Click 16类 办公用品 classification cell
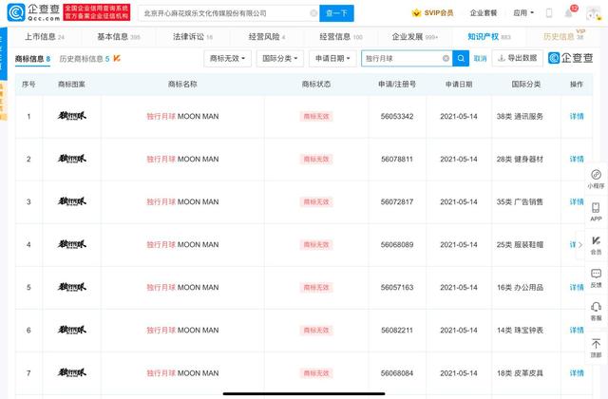 520,287
